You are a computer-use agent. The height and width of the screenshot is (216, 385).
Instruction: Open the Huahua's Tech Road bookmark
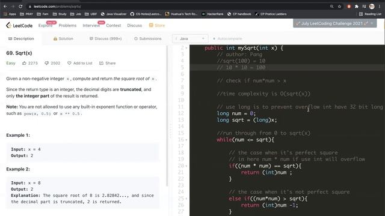pyautogui.click(x=182, y=14)
